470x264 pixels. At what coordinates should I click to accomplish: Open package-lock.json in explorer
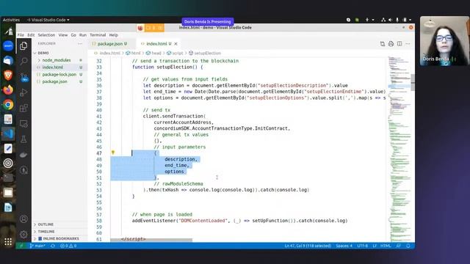point(59,74)
